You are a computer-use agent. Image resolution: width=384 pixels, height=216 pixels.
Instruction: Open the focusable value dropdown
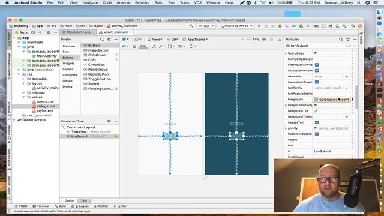pos(347,77)
